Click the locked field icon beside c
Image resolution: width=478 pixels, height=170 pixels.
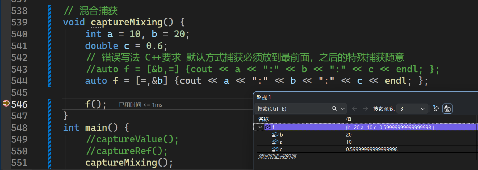275,149
